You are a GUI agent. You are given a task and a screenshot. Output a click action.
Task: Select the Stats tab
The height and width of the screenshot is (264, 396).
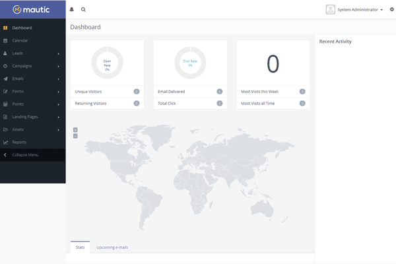(x=80, y=247)
